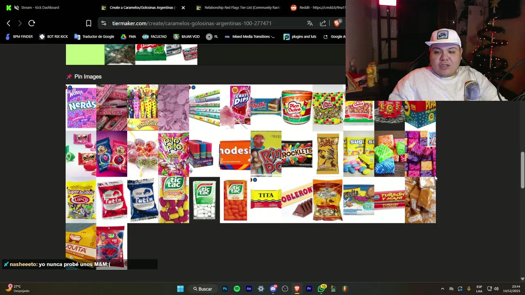Open the FL bookmark
The image size is (525, 295).
(x=212, y=36)
